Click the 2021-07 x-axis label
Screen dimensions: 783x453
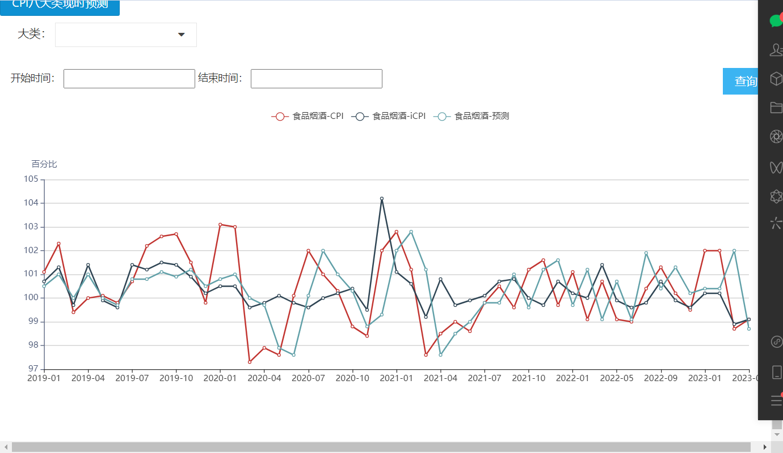485,378
